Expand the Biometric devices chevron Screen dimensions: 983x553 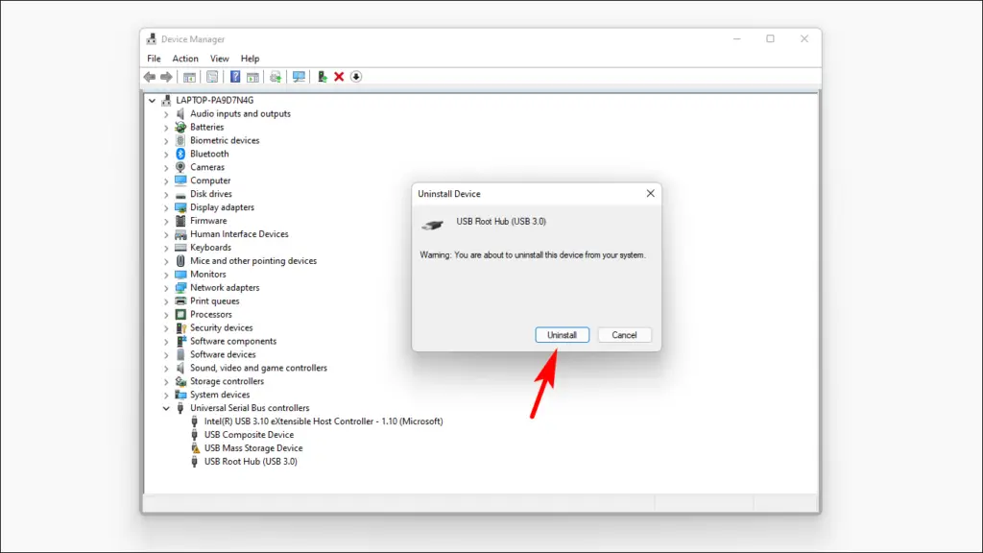point(166,140)
